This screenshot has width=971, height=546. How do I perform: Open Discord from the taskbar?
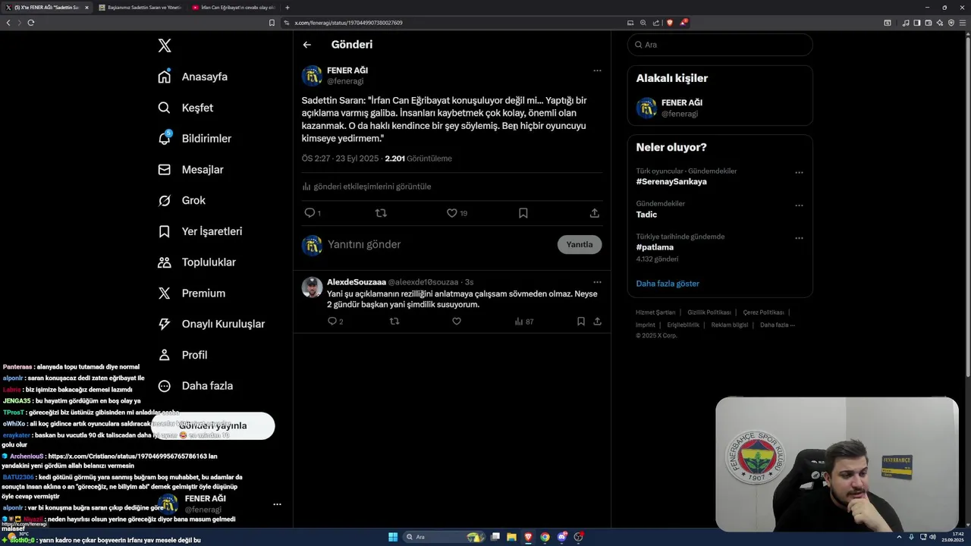click(562, 537)
